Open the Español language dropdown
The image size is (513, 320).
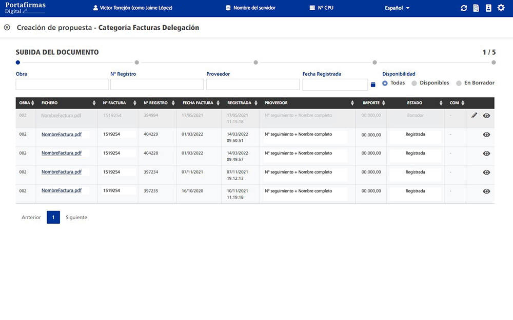point(397,8)
